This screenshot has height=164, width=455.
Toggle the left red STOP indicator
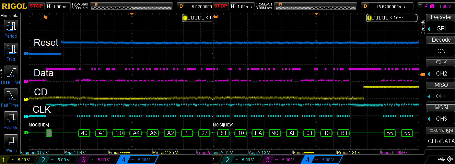coord(36,6)
